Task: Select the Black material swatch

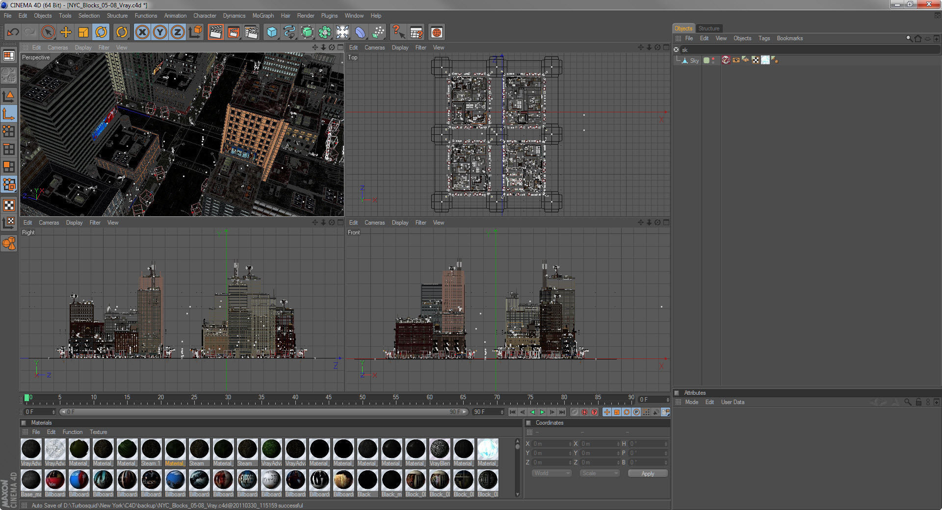Action: 367,482
